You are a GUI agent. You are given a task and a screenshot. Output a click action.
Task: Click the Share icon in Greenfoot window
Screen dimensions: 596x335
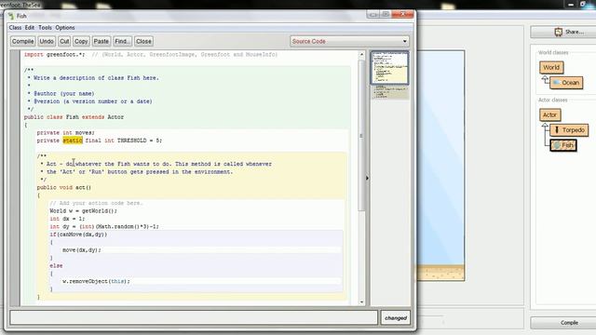tap(558, 32)
